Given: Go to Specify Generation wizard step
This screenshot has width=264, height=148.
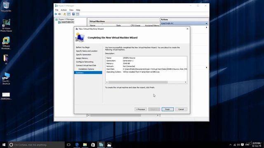Looking at the screenshot, I should tap(83, 55).
